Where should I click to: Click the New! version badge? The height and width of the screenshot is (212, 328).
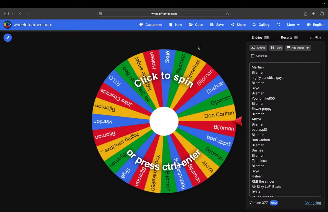coord(274,203)
